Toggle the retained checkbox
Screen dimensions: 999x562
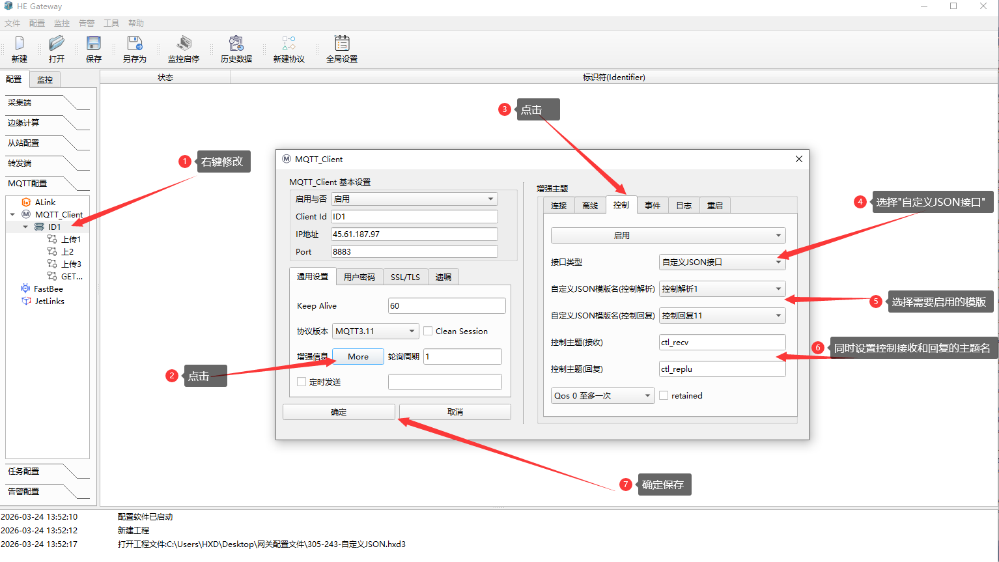[x=664, y=395]
